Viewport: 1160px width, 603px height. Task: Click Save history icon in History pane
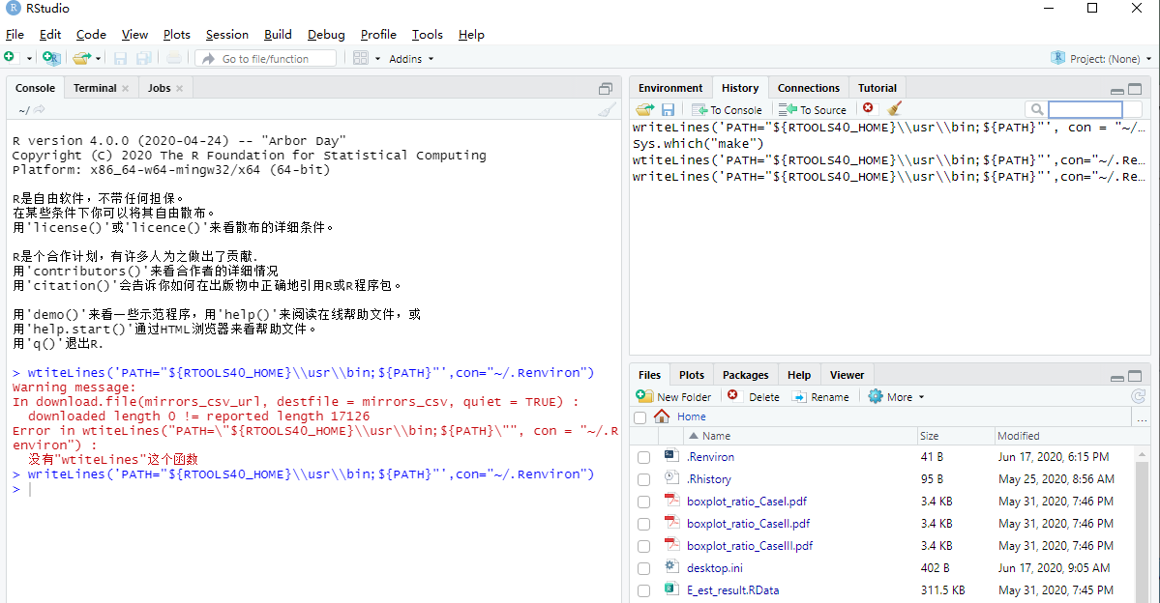[668, 109]
